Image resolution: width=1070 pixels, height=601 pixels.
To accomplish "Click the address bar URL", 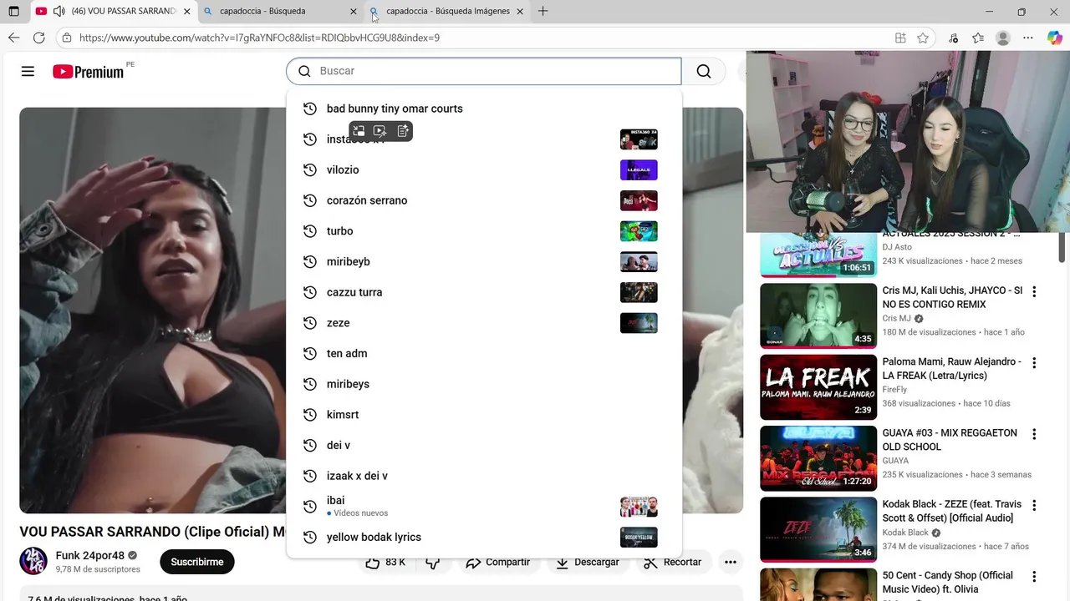I will pos(259,38).
